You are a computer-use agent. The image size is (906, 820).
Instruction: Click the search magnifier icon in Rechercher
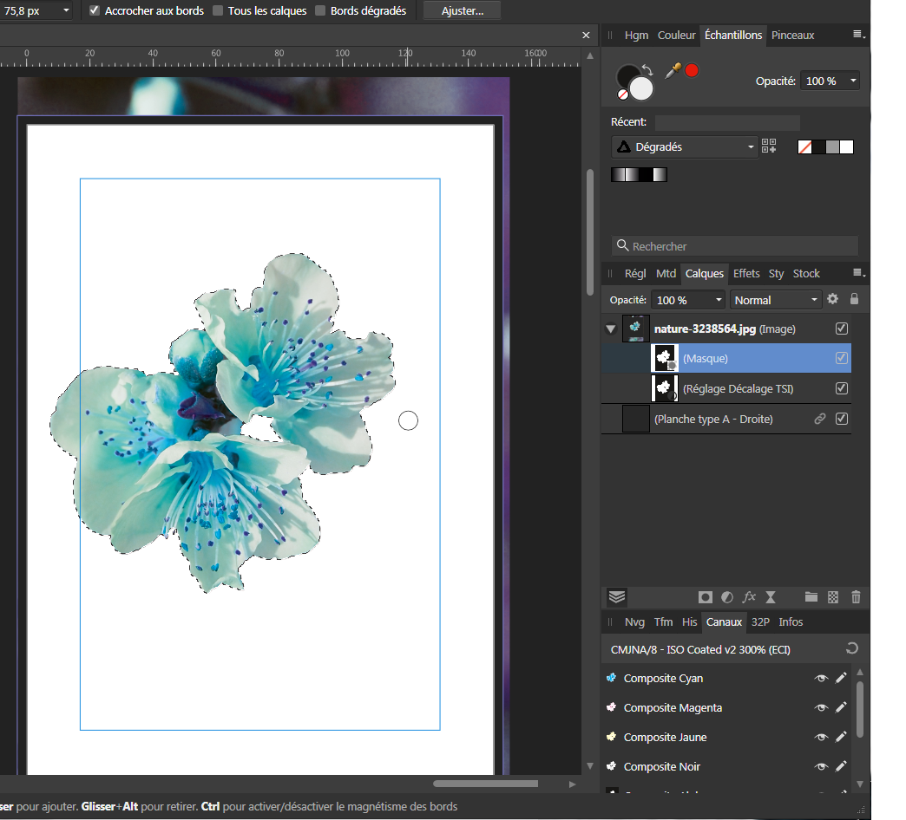click(x=622, y=246)
